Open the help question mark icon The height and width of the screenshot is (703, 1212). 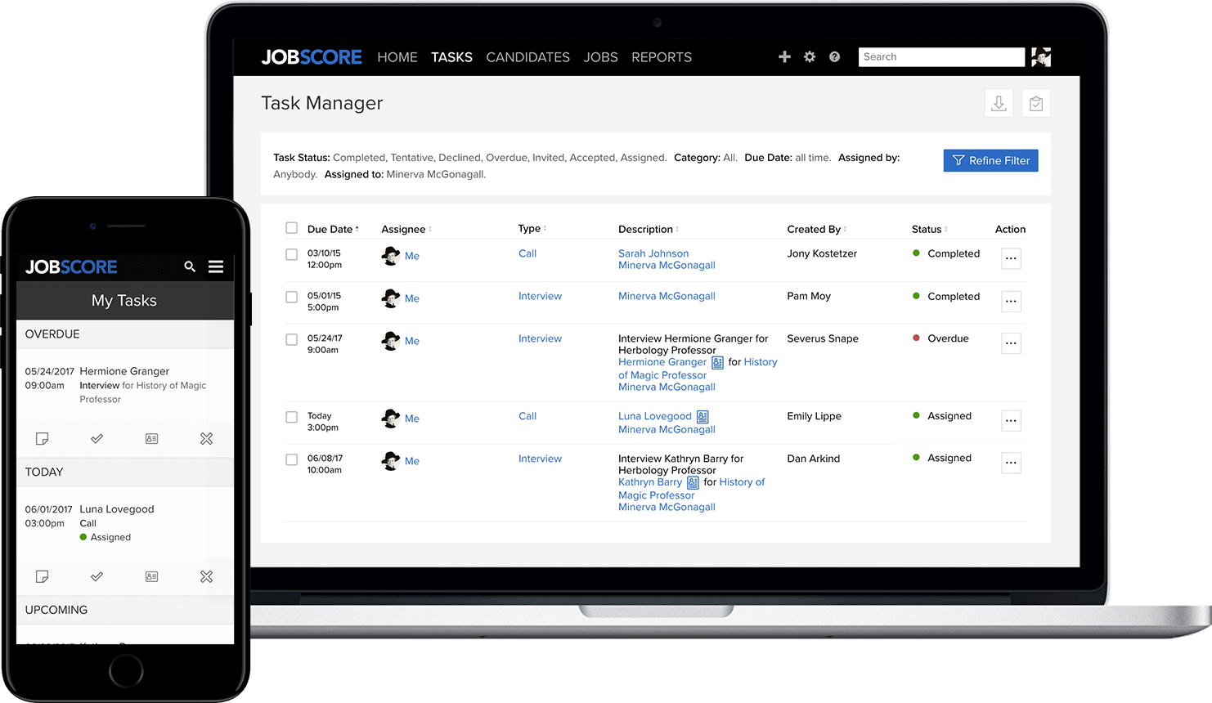(x=834, y=56)
